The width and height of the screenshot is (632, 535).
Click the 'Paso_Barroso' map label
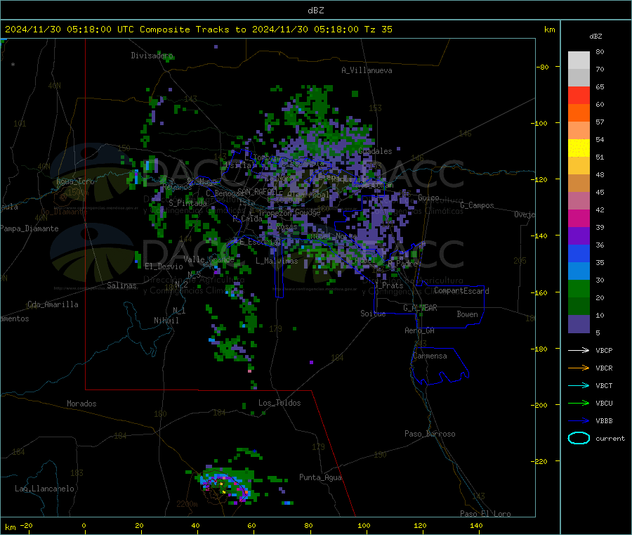[x=430, y=434]
